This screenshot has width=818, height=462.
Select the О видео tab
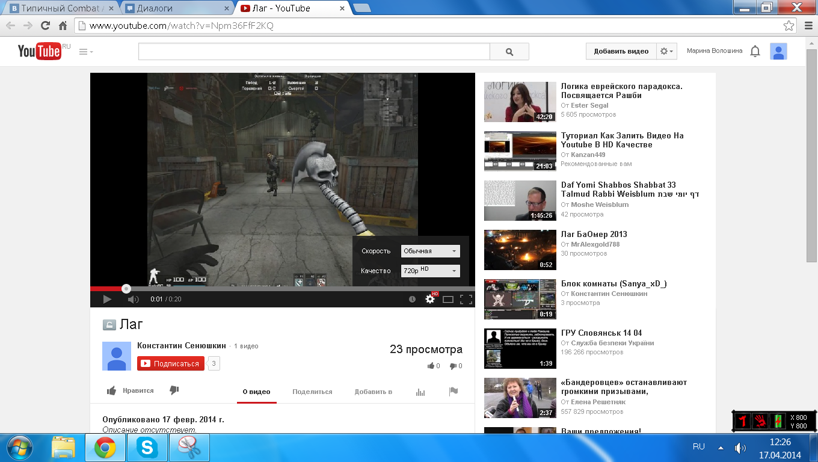(x=256, y=392)
